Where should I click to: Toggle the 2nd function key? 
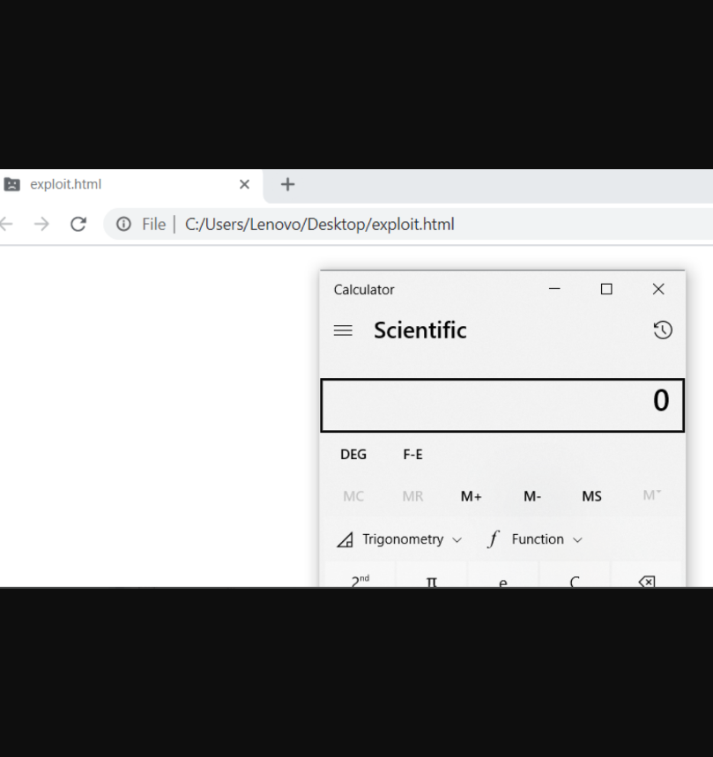click(360, 581)
